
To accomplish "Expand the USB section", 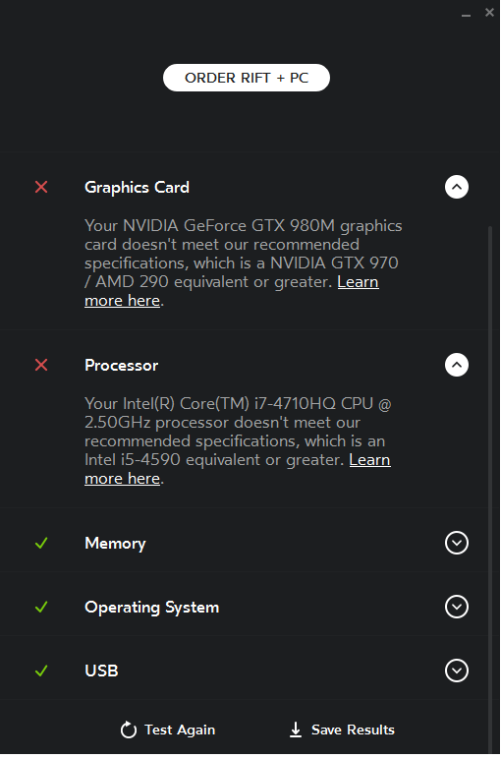I will [457, 671].
